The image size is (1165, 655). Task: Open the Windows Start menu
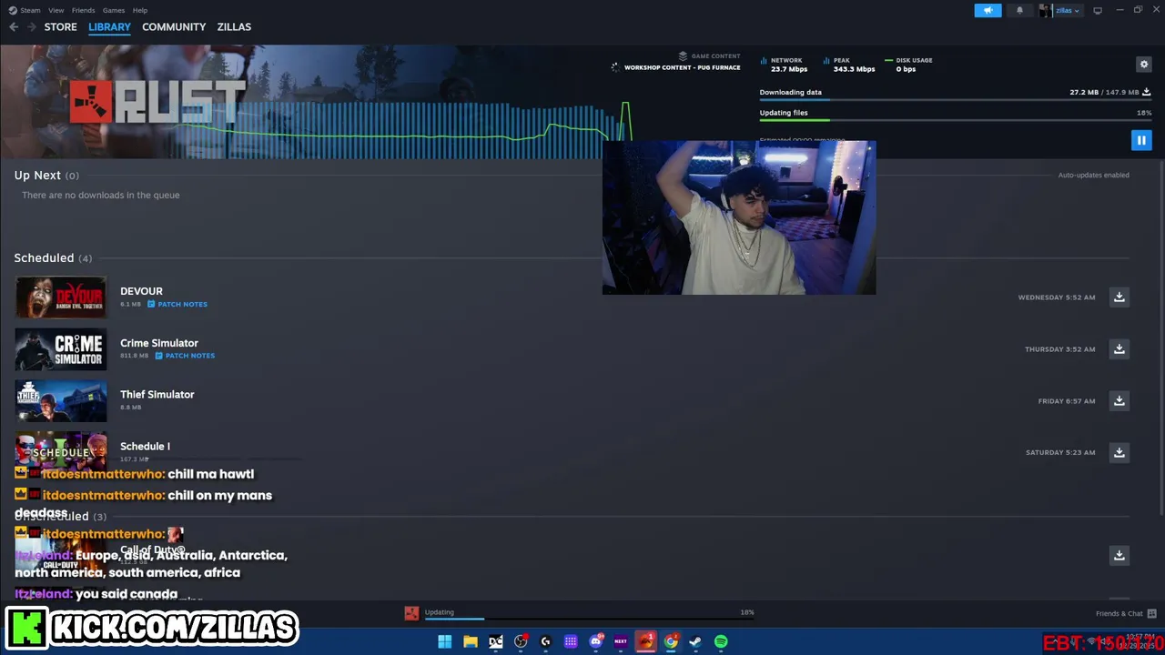point(444,641)
